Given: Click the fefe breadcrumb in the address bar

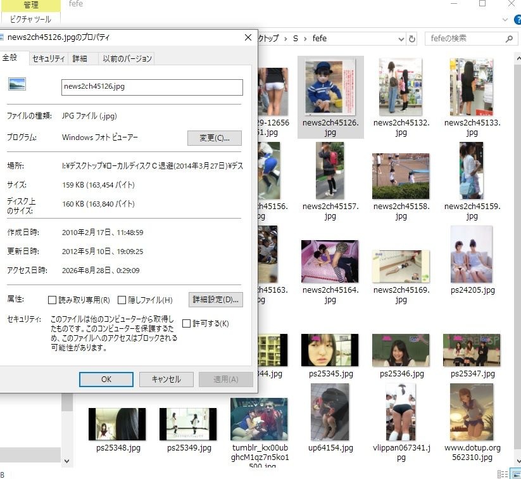Looking at the screenshot, I should coord(319,39).
